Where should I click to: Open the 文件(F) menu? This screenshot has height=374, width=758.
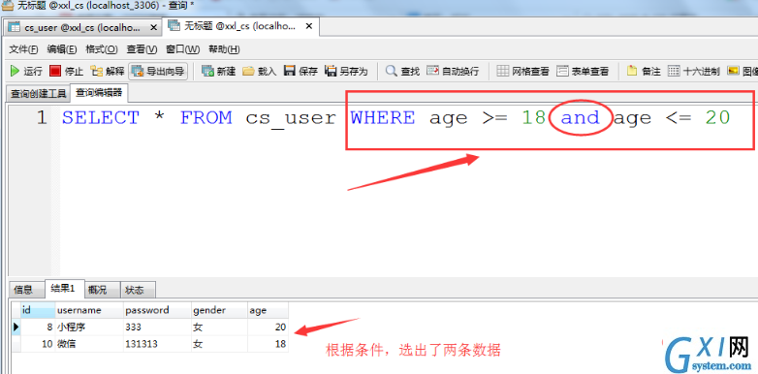click(23, 49)
